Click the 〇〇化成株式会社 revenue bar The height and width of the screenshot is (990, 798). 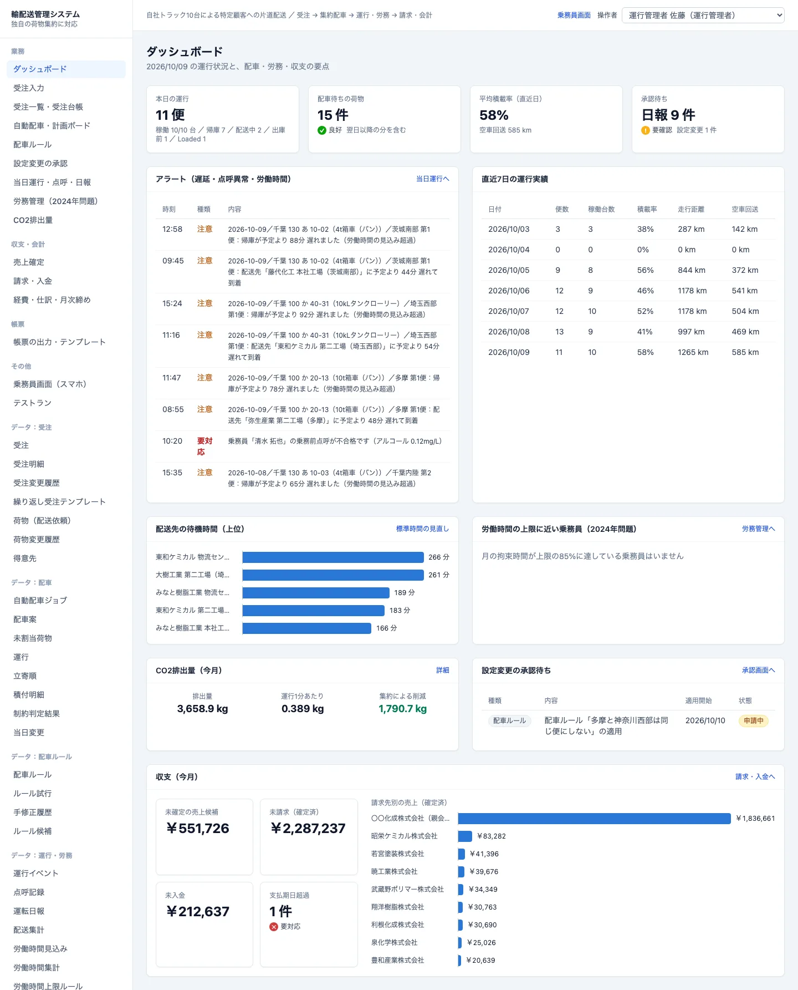point(594,819)
